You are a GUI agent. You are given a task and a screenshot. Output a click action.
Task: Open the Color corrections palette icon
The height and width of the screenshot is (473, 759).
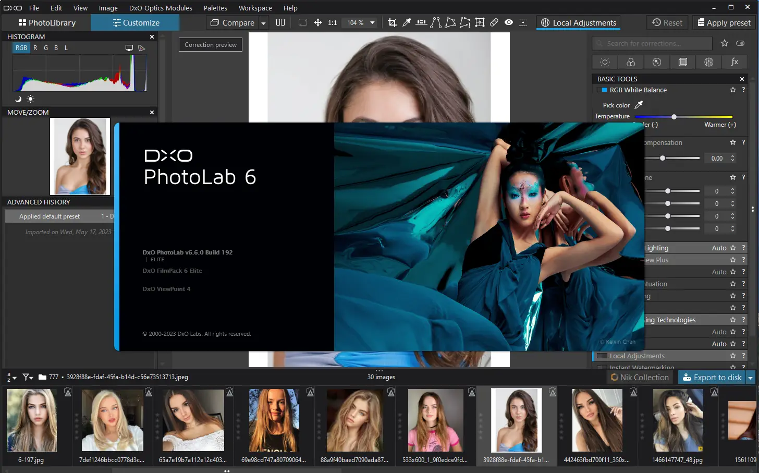(x=631, y=62)
